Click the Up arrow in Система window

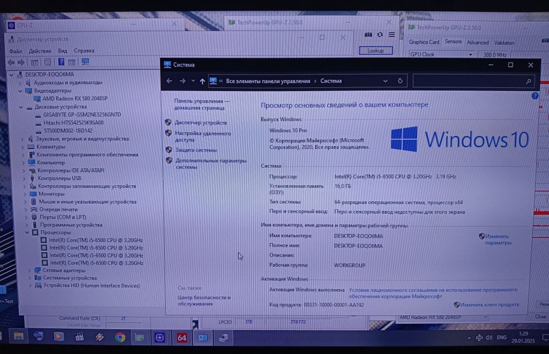click(202, 81)
